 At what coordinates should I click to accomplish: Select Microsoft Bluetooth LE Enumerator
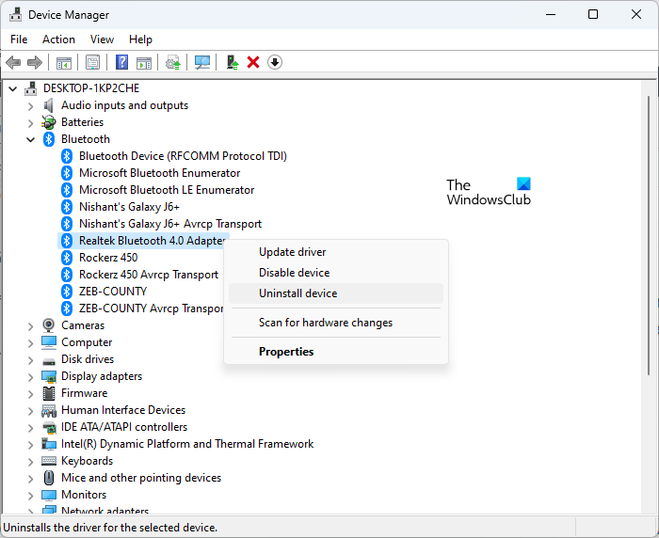pyautogui.click(x=167, y=190)
